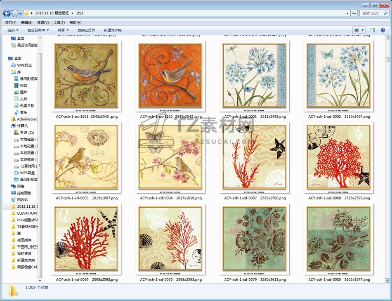Select the ELEVATION folder in sidebar
Screen dimensions: 392x301
pos(26,213)
